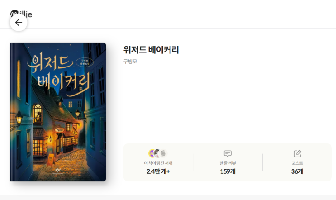
Task: Click the gray third reader avatar
Action: pyautogui.click(x=163, y=153)
